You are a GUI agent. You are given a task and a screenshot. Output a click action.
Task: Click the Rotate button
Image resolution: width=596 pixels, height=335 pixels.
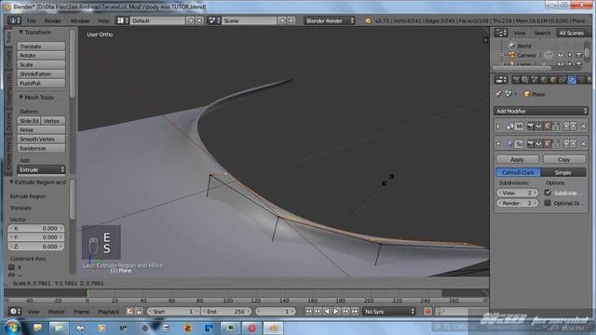point(41,56)
